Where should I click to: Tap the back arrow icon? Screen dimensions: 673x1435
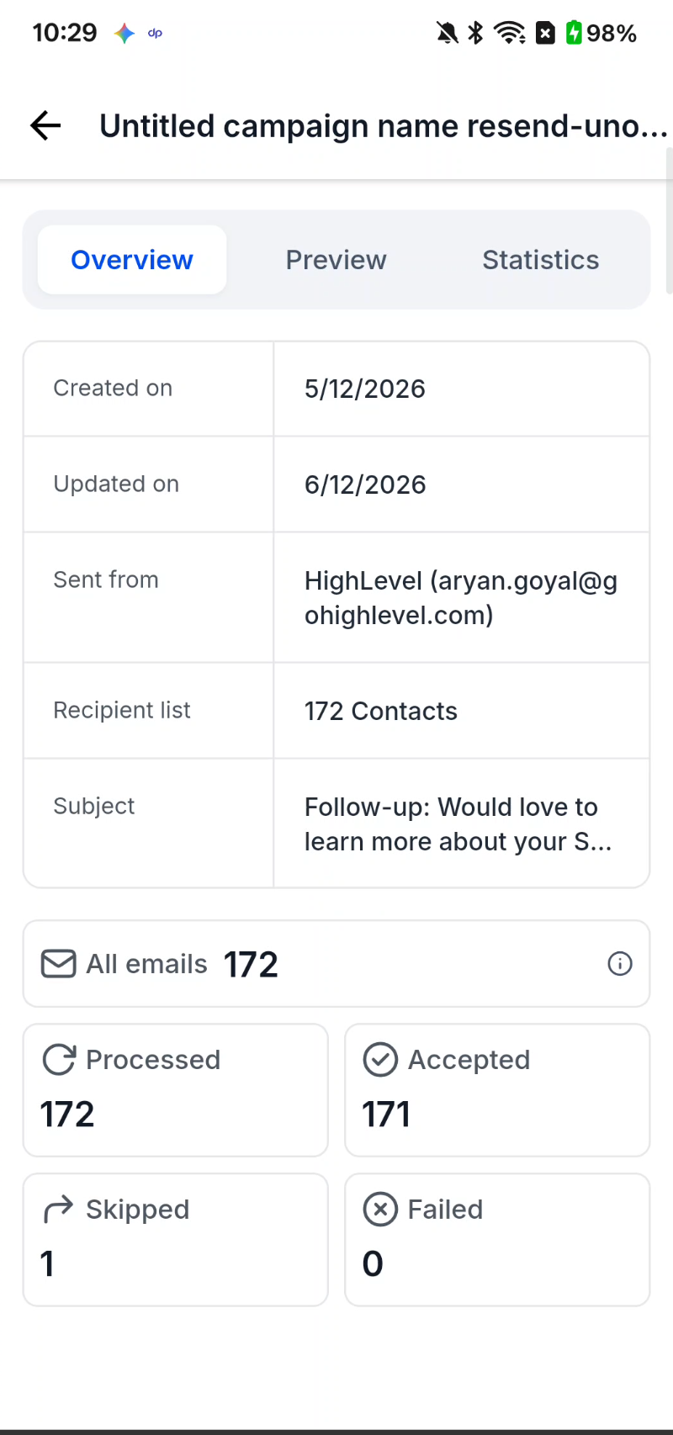pyautogui.click(x=45, y=126)
